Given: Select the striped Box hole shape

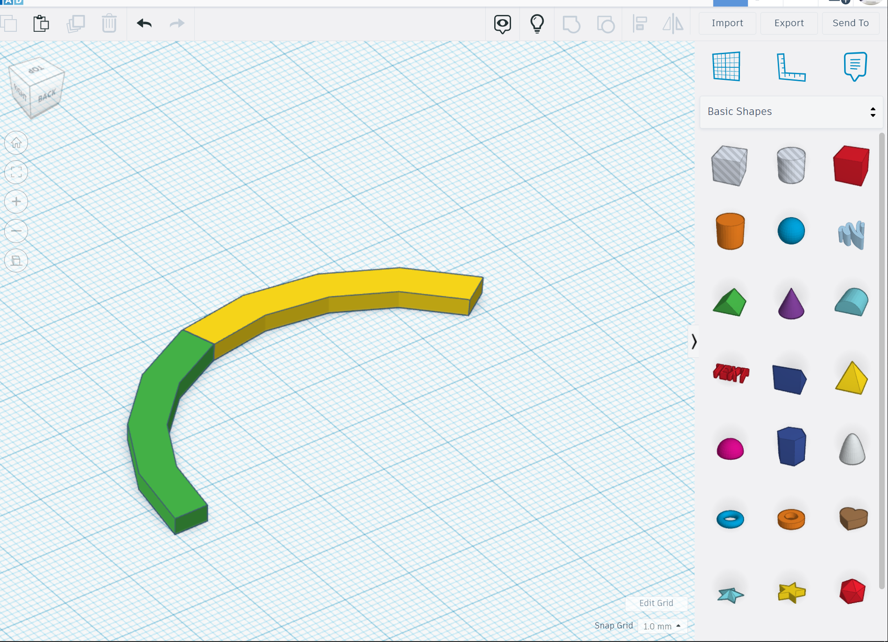Looking at the screenshot, I should tap(730, 165).
